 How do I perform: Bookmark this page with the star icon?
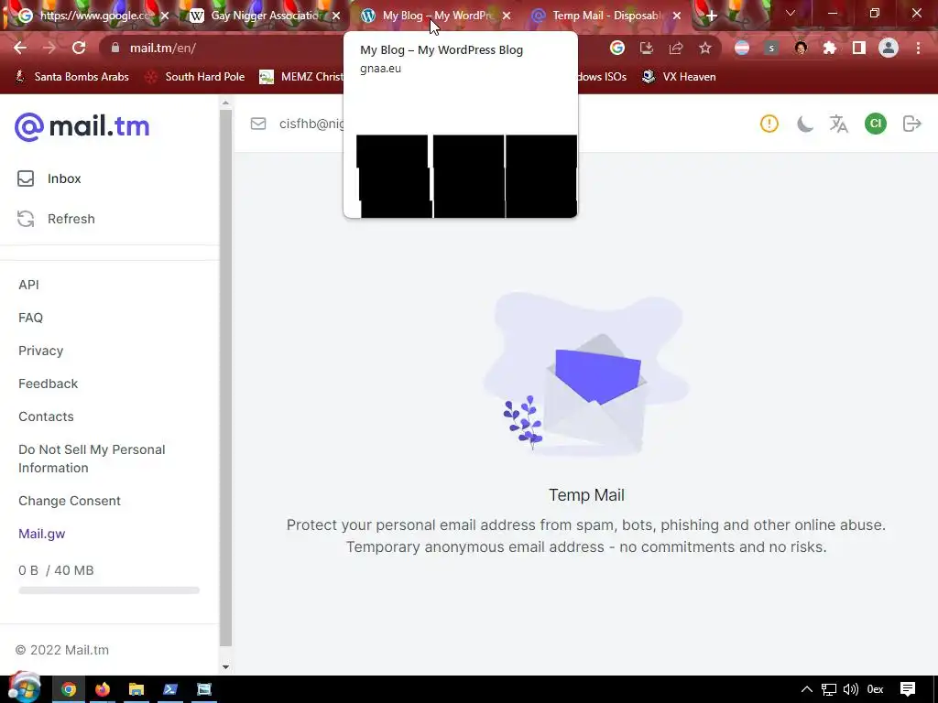[x=705, y=48]
